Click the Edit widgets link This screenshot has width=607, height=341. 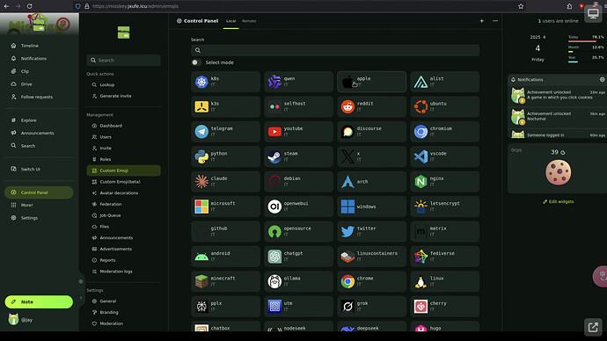click(x=559, y=201)
